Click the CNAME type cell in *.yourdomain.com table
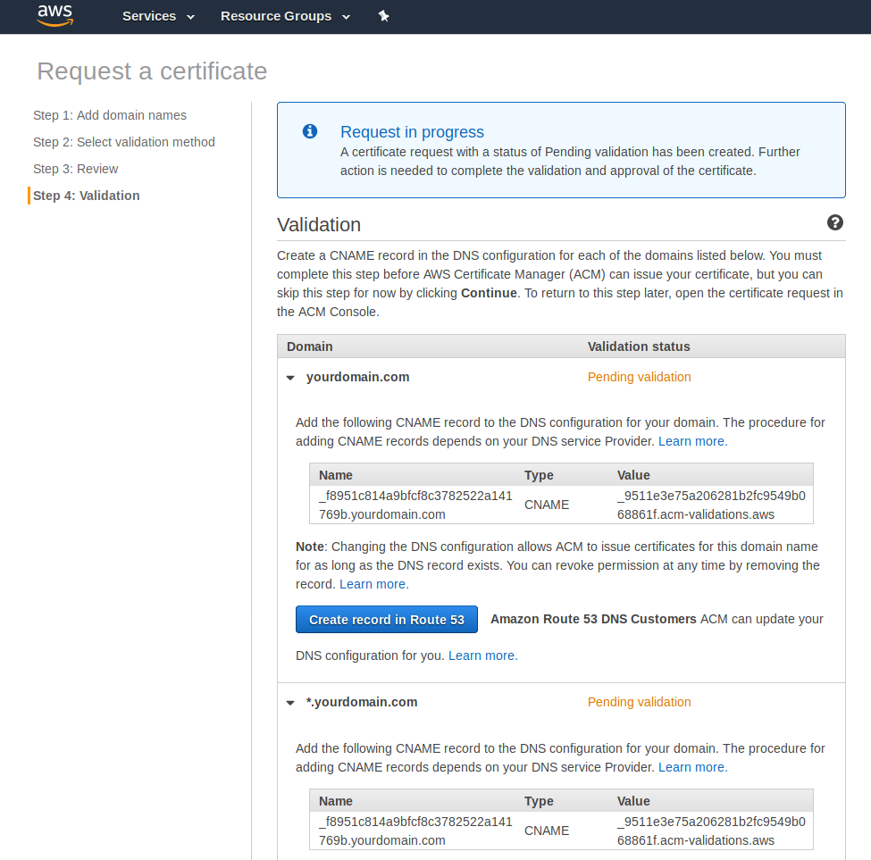 [x=547, y=831]
